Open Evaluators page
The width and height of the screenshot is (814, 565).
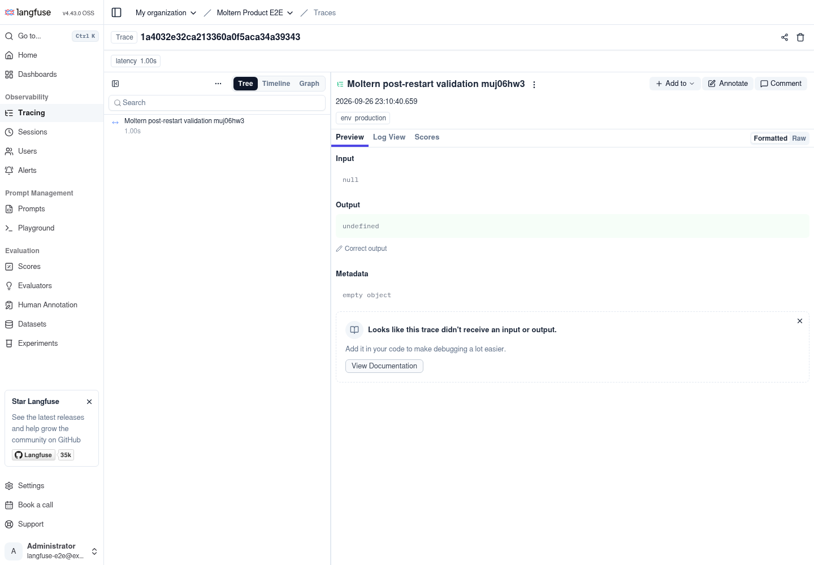tap(51, 286)
